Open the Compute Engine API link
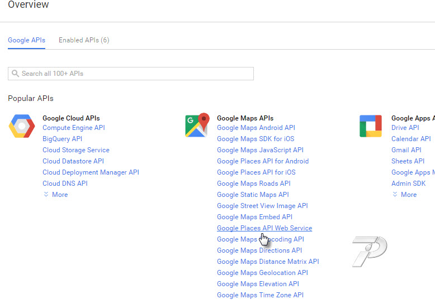Image resolution: width=435 pixels, height=304 pixels. pos(73,128)
